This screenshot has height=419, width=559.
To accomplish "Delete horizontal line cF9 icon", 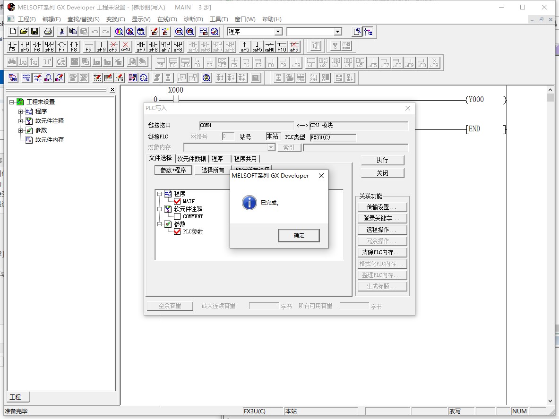I will tap(113, 46).
